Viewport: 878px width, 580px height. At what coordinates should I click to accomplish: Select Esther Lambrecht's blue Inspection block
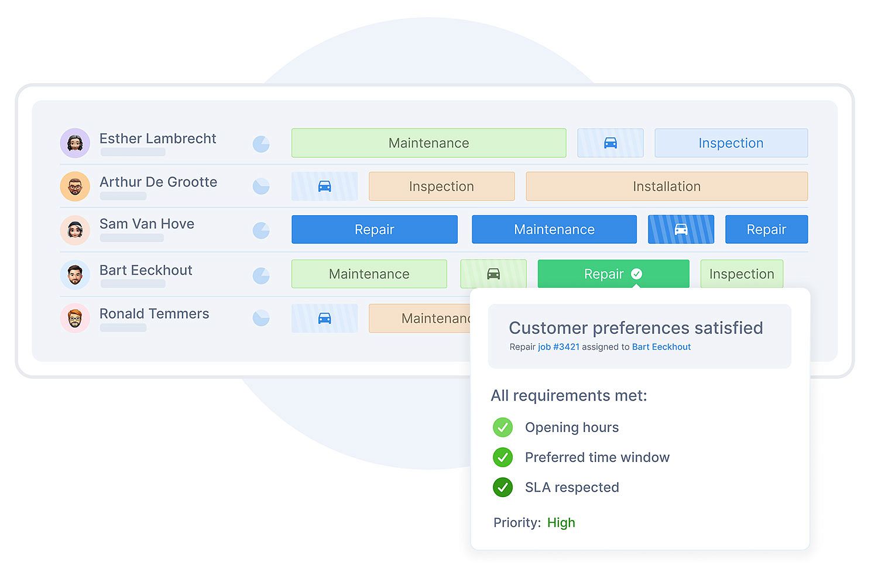point(730,143)
